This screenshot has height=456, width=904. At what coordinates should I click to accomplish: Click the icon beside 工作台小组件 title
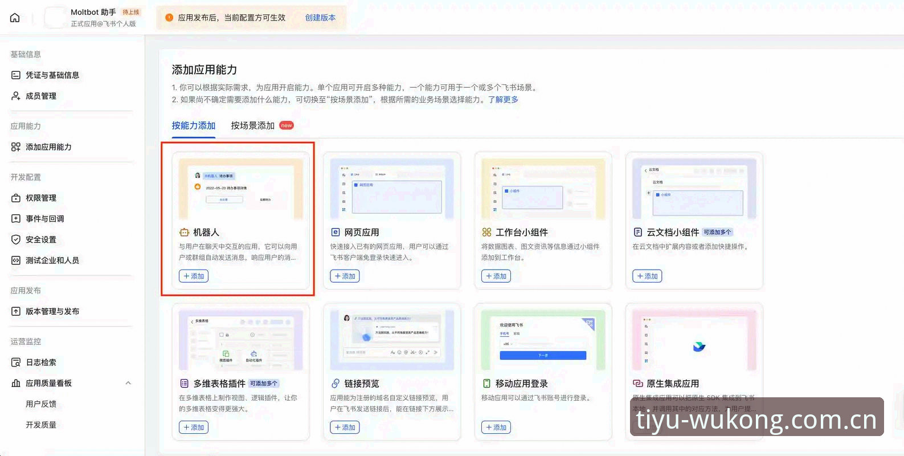coord(486,233)
